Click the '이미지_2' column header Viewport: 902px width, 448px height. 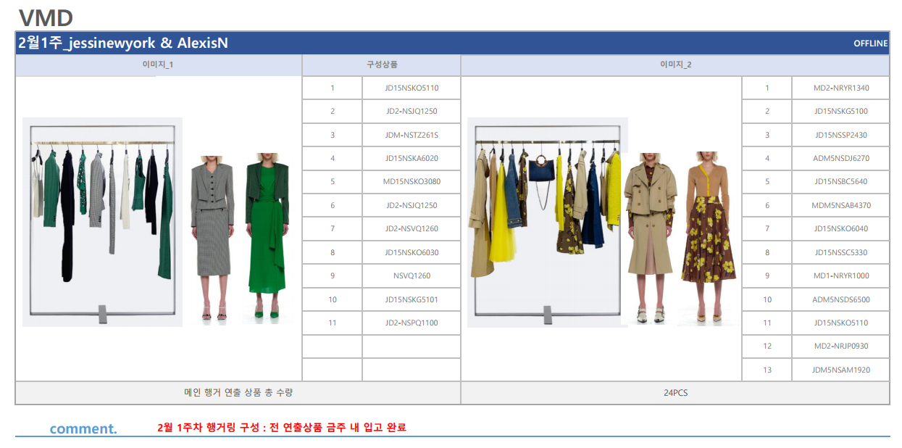(x=675, y=65)
